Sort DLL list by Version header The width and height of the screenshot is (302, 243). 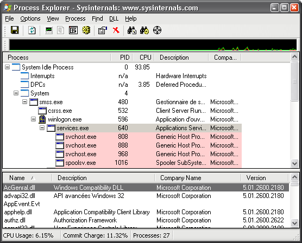point(265,178)
